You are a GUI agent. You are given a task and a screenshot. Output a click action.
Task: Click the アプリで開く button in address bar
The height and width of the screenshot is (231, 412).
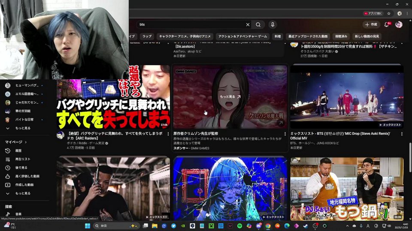tap(373, 13)
